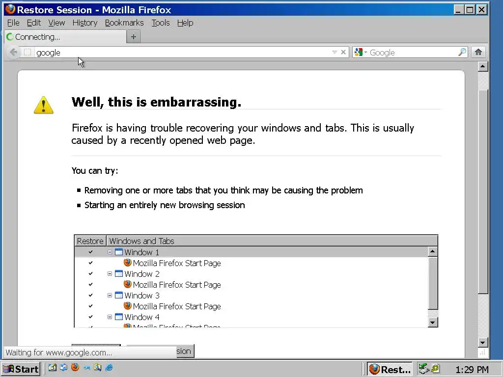This screenshot has height=377, width=503.
Task: Click the second quick launch icon
Action: pyautogui.click(x=63, y=367)
